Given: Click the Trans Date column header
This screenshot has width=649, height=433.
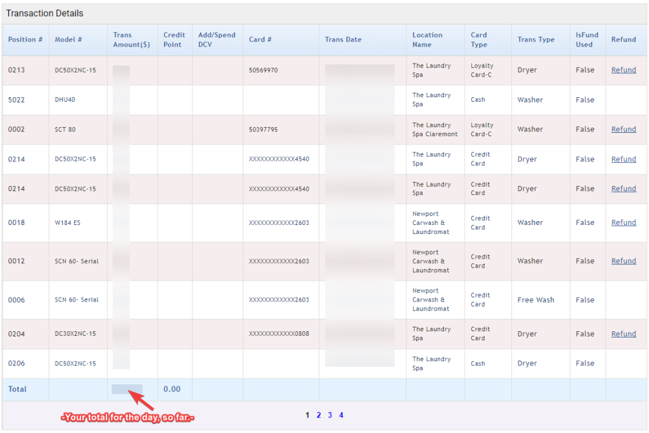Looking at the screenshot, I should (x=343, y=40).
